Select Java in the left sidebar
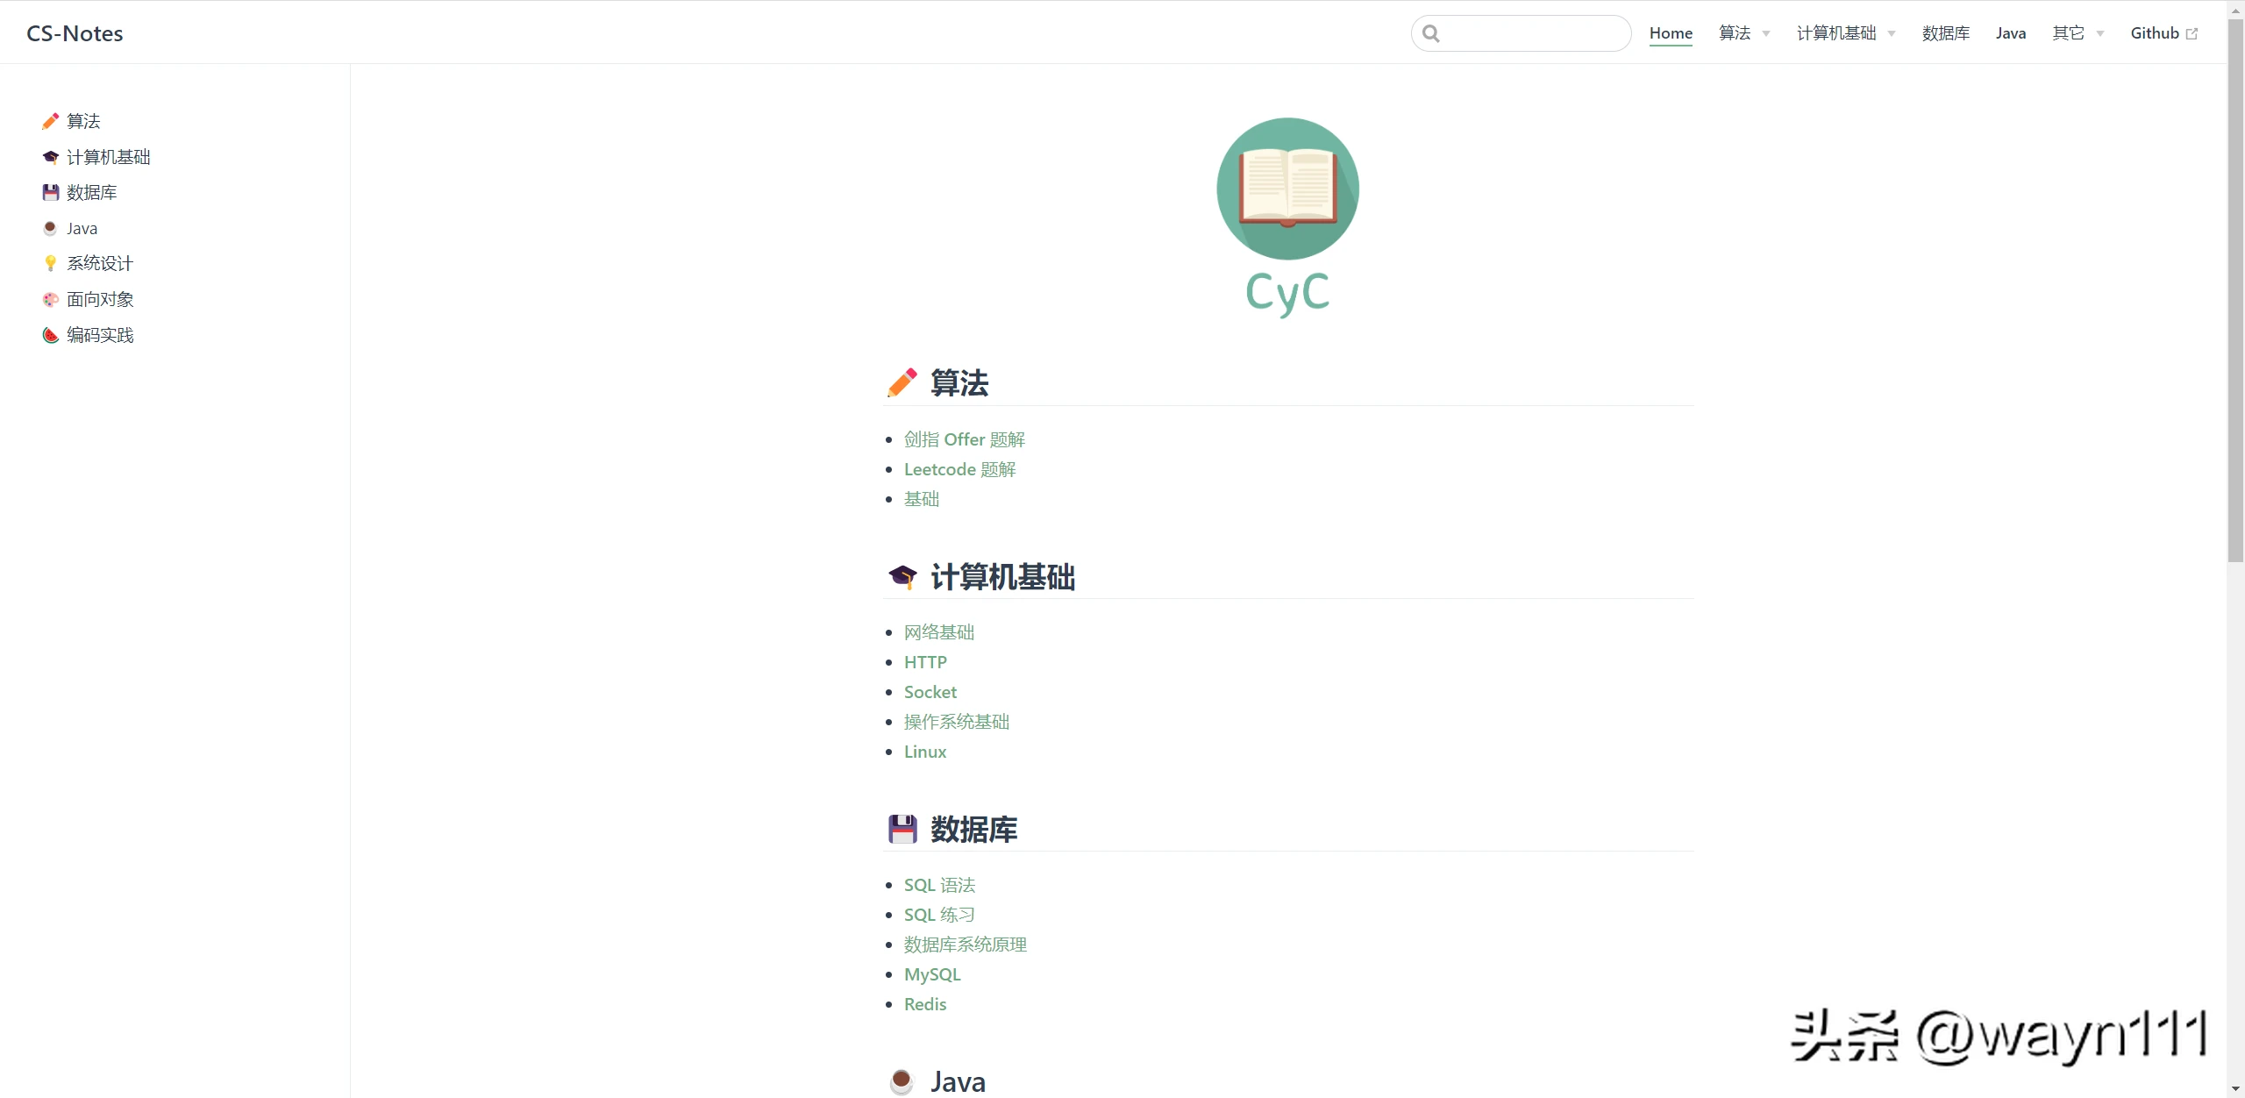The width and height of the screenshot is (2245, 1098). point(82,228)
